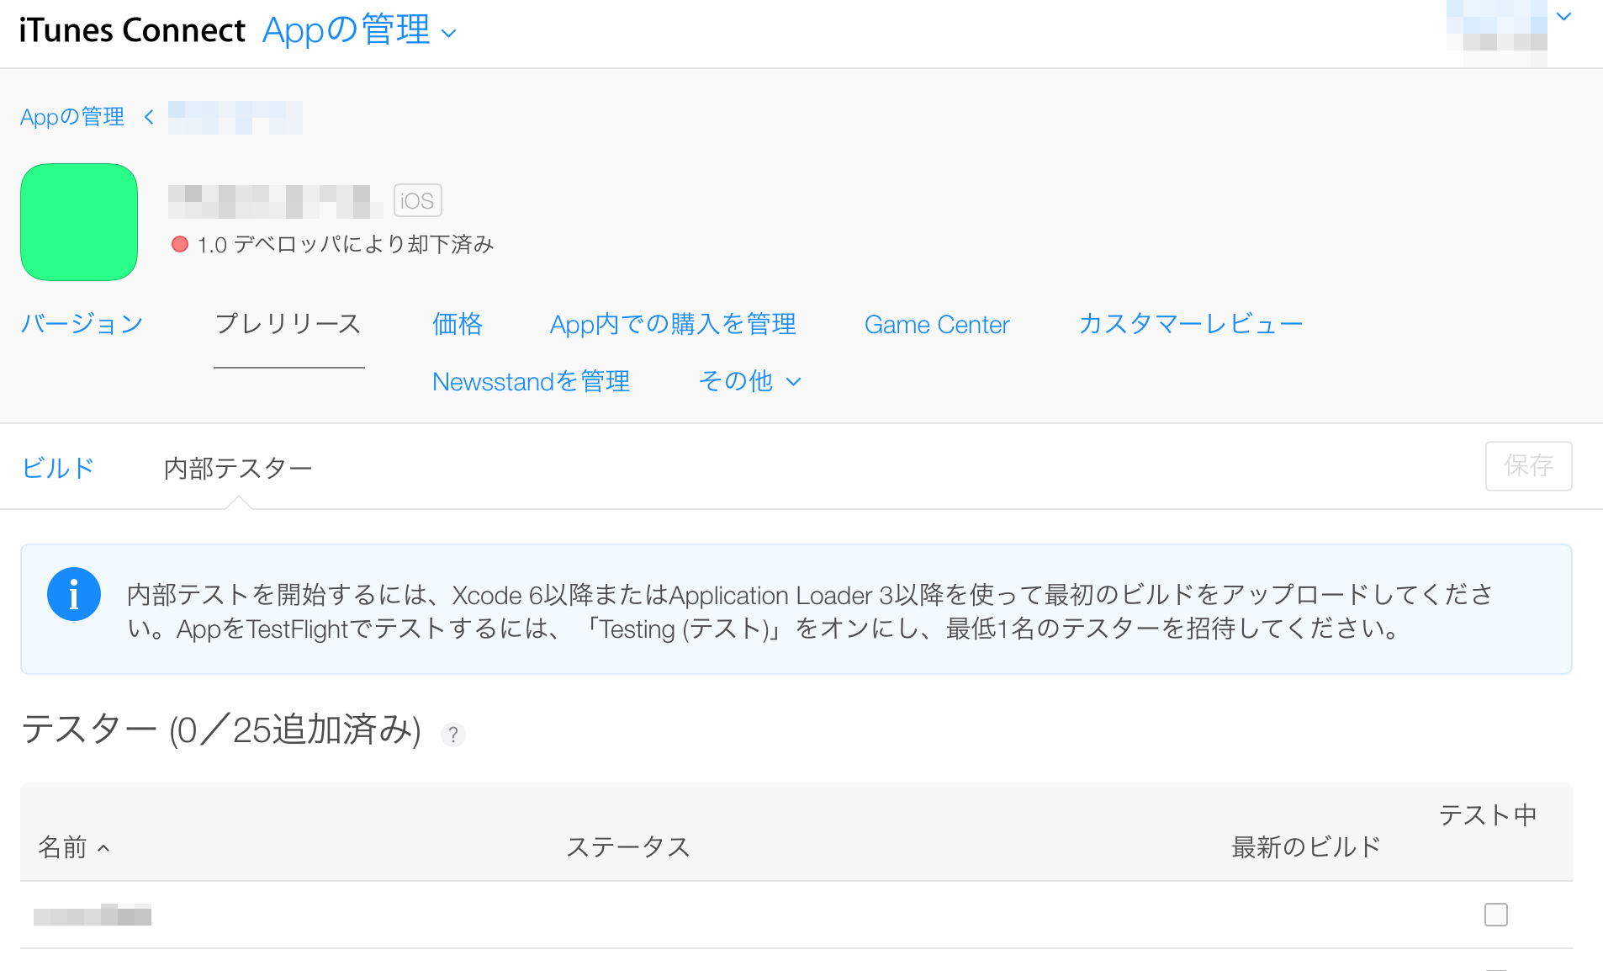Open Newsstandを管理 tab
The width and height of the screenshot is (1603, 971).
click(x=531, y=381)
